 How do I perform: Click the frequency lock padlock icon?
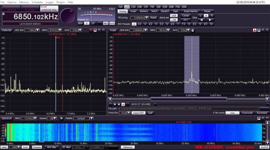coord(3,14)
